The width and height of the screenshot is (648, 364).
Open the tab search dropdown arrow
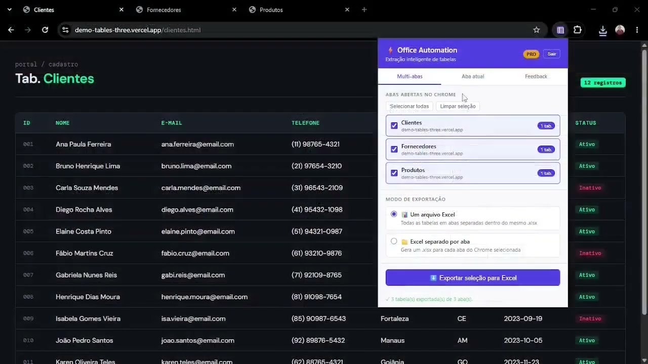[x=10, y=10]
